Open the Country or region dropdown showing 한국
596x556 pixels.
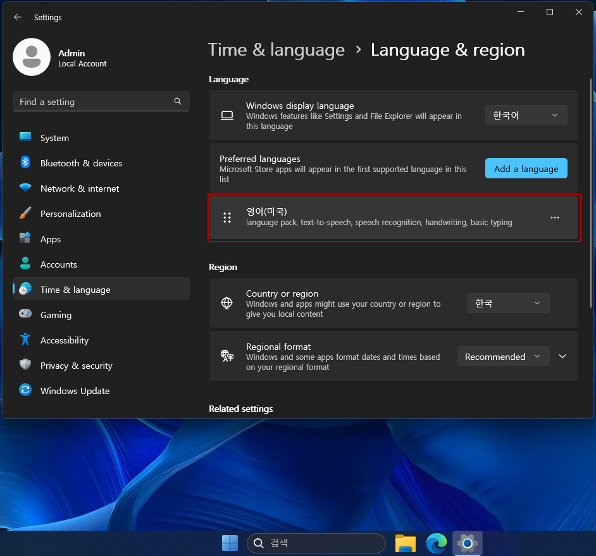[x=508, y=303]
